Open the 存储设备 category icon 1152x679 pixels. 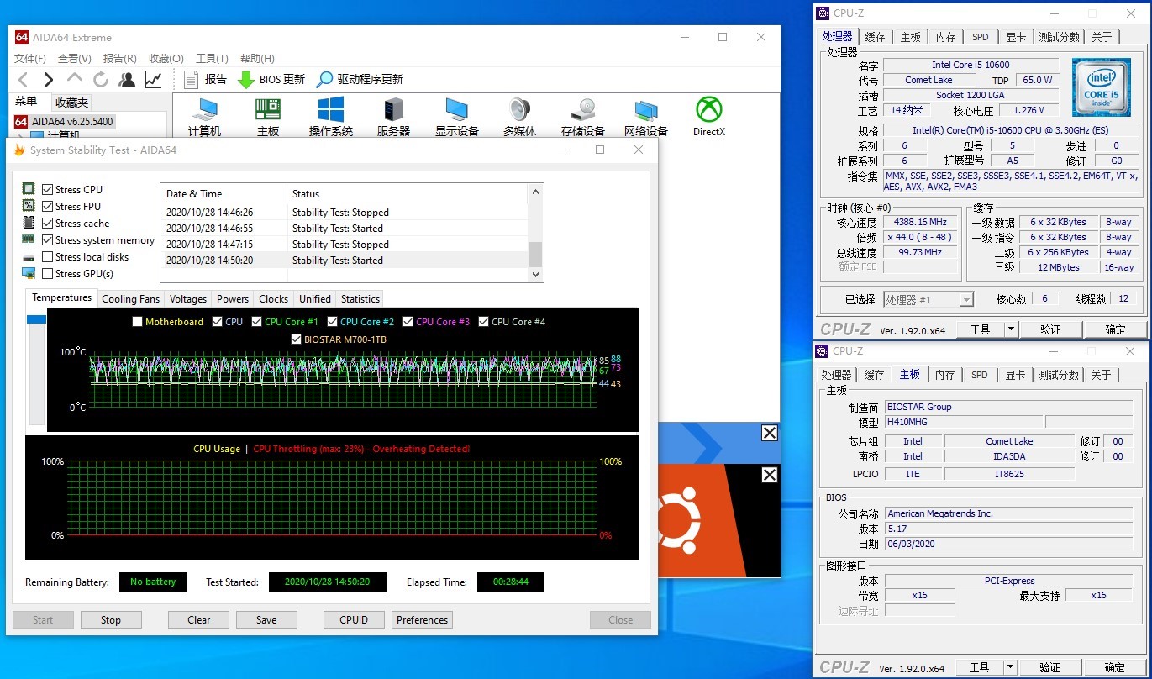tap(582, 117)
